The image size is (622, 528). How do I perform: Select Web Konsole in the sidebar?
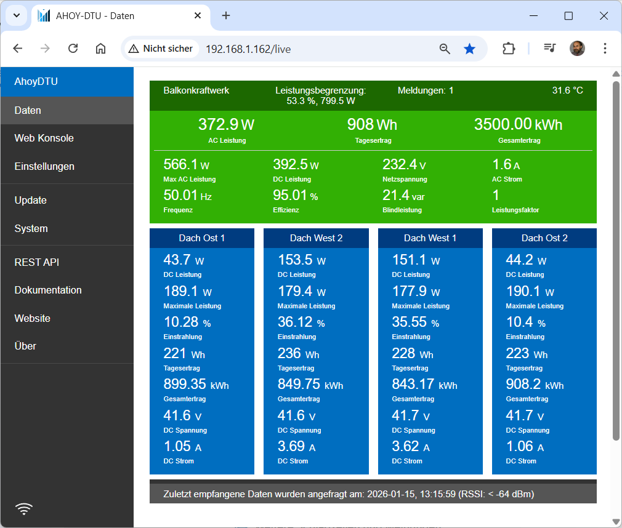(x=44, y=138)
